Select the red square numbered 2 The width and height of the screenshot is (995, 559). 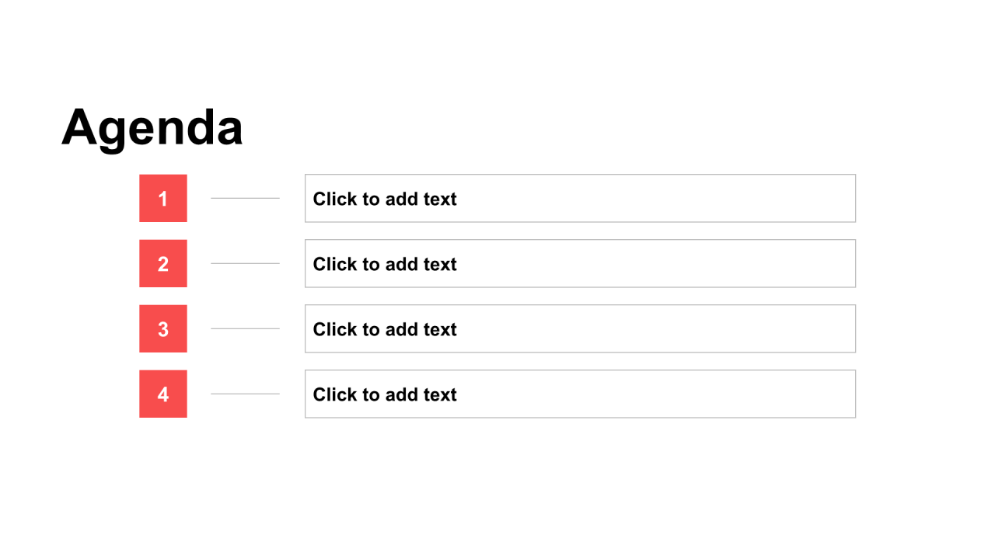pos(163,263)
